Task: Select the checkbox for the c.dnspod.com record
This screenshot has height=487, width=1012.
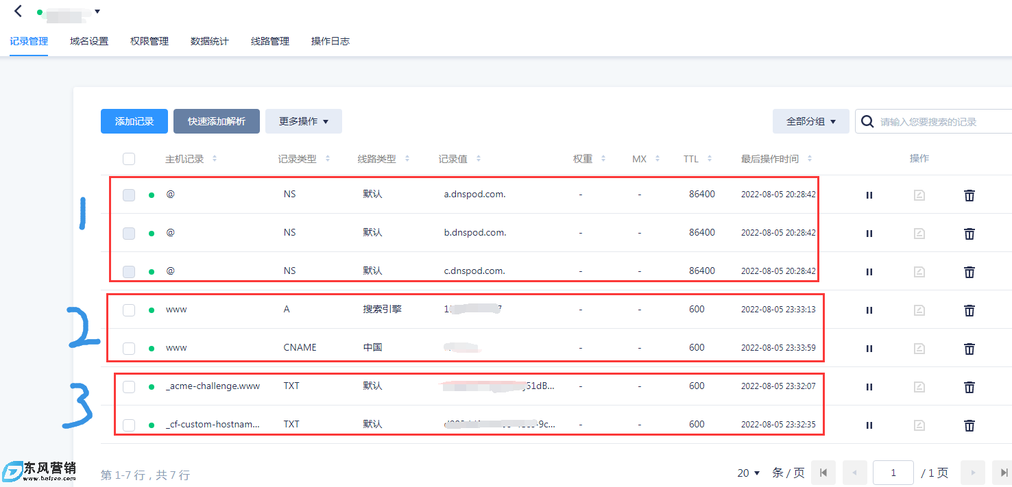Action: pyautogui.click(x=129, y=271)
